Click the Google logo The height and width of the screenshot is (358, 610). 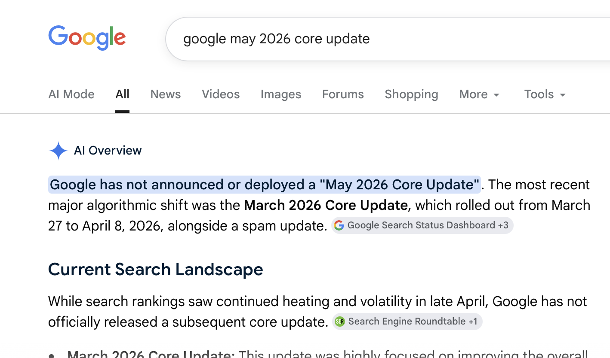pos(87,38)
